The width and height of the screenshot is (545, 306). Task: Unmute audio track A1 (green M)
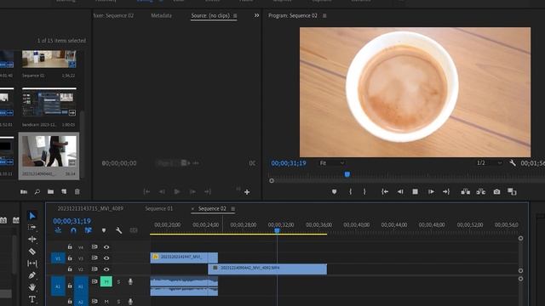[x=106, y=281]
